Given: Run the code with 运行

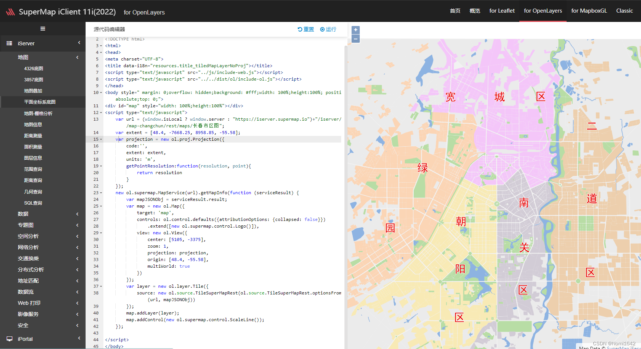Looking at the screenshot, I should click(x=328, y=29).
